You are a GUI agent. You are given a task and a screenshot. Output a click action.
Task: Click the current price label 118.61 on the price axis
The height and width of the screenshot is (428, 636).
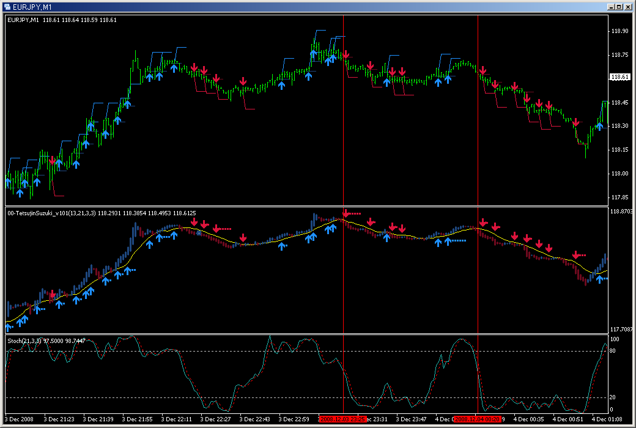pos(619,76)
